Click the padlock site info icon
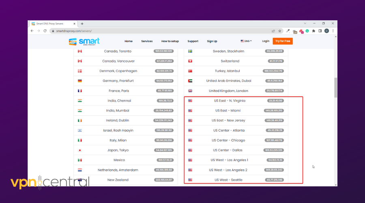This screenshot has width=365, height=203. [53, 31]
